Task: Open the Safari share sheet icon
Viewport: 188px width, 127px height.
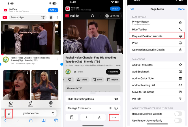Action: tap(31, 120)
